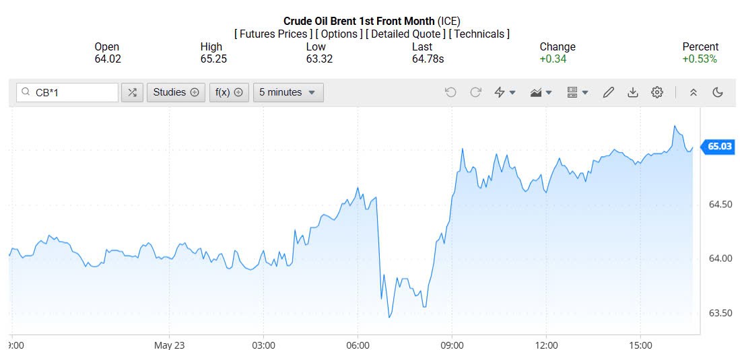The height and width of the screenshot is (350, 740).
Task: Open the chart templates layout menu
Action: (x=577, y=93)
